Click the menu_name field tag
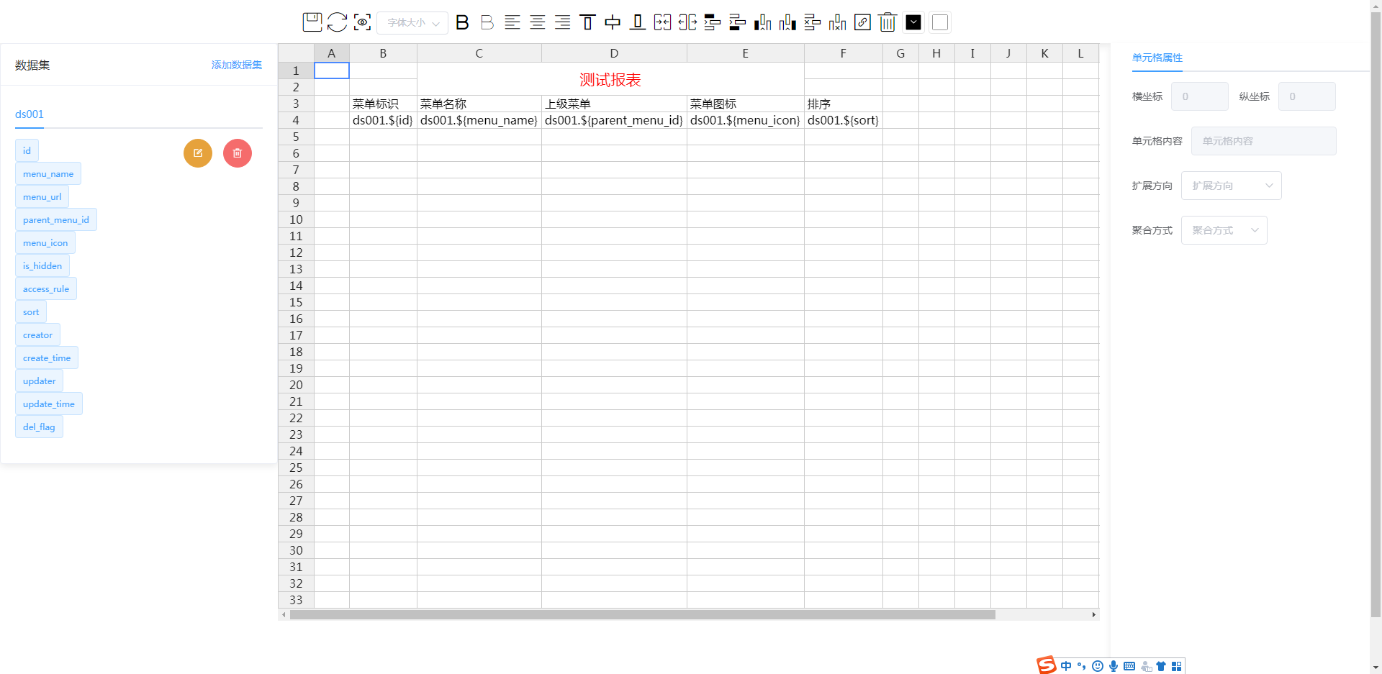This screenshot has height=674, width=1382. click(48, 173)
